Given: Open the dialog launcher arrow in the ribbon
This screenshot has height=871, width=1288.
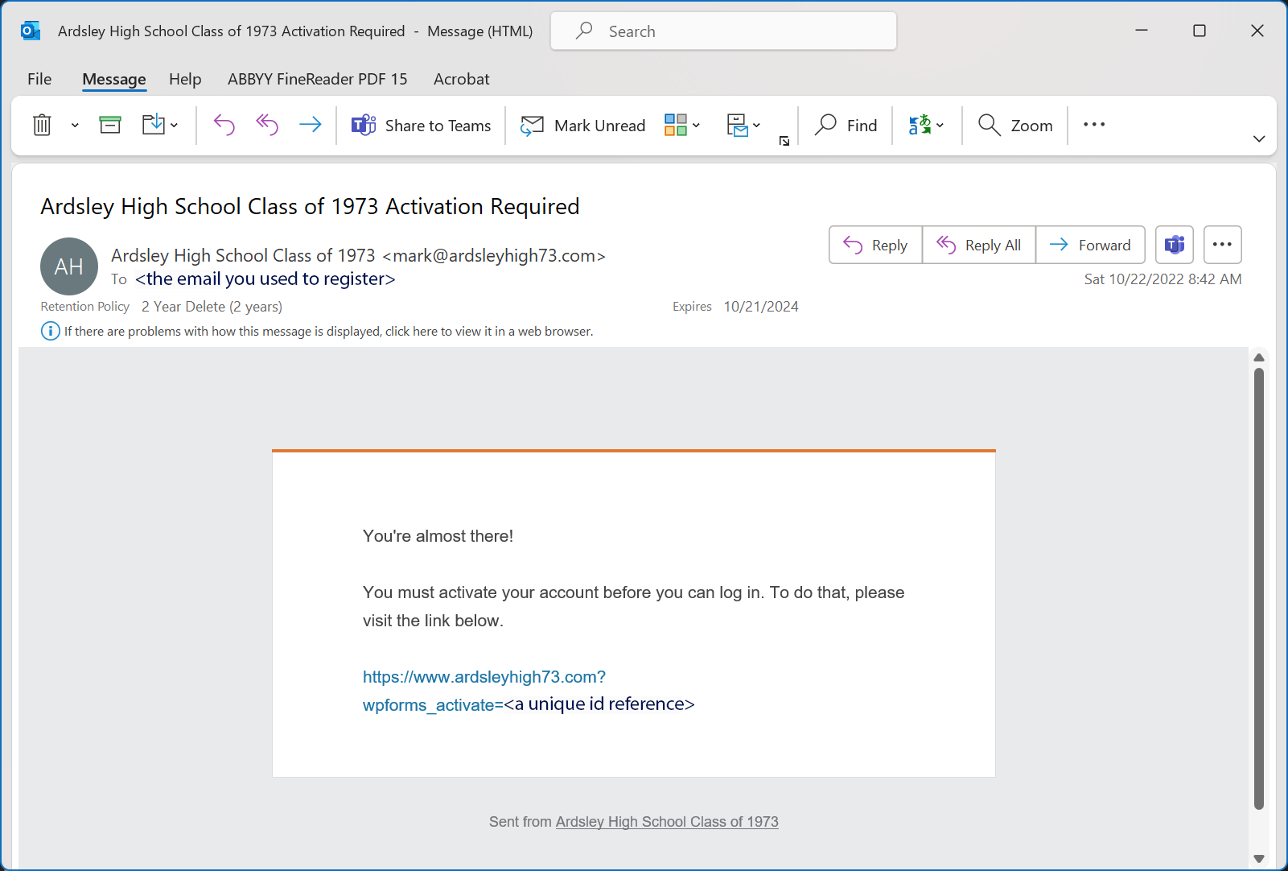Looking at the screenshot, I should (x=784, y=141).
